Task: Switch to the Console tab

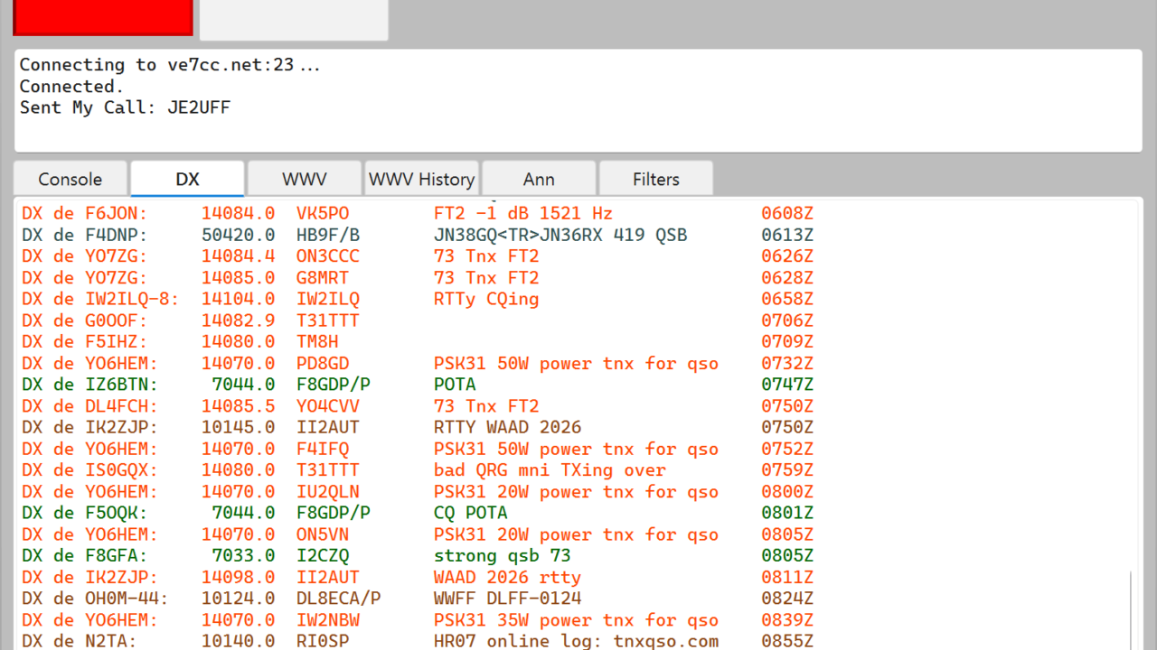Action: pyautogui.click(x=71, y=179)
